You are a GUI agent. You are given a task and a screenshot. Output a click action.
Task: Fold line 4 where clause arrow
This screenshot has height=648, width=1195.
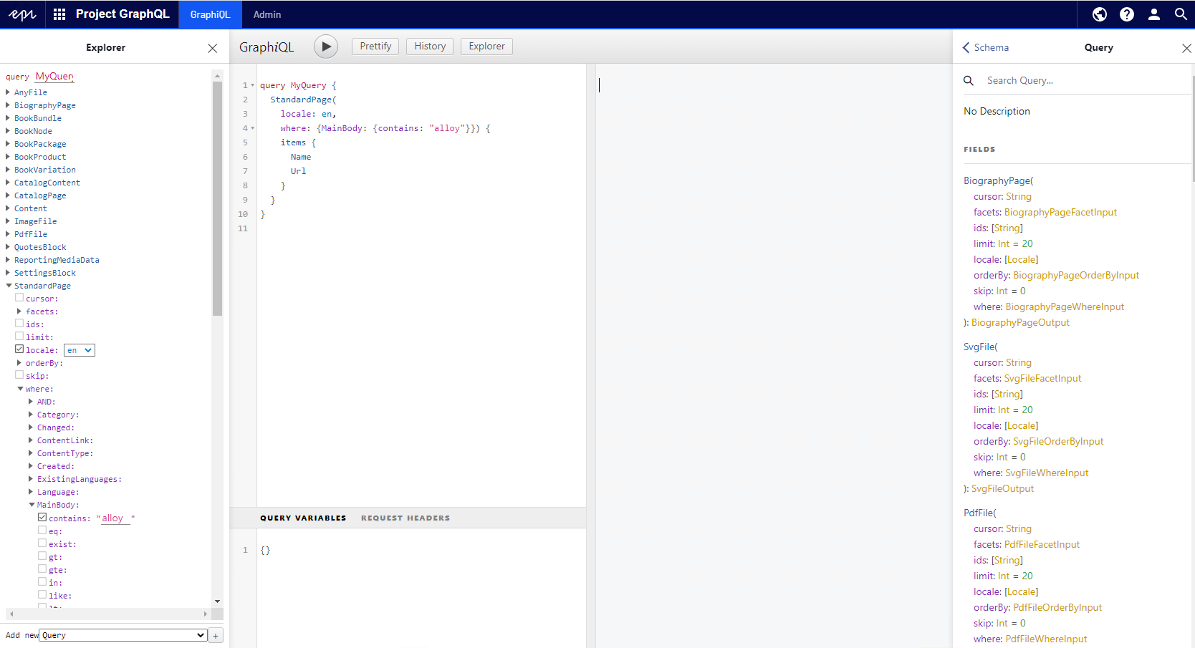[252, 128]
